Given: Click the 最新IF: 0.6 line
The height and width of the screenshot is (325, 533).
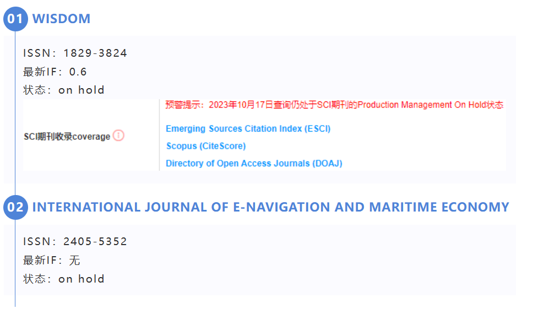Looking at the screenshot, I should (55, 72).
